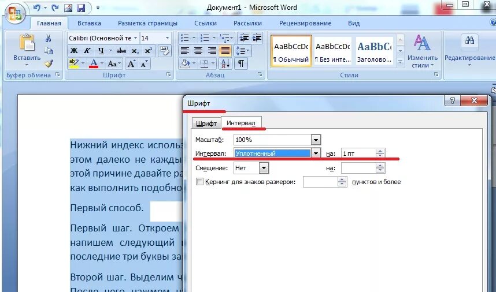The width and height of the screenshot is (496, 292).
Task: Increase spacing value with up arrow
Action: pyautogui.click(x=380, y=151)
